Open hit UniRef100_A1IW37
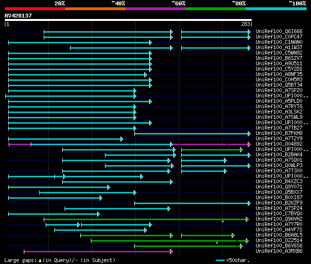This screenshot has height=264, width=311. (x=279, y=48)
